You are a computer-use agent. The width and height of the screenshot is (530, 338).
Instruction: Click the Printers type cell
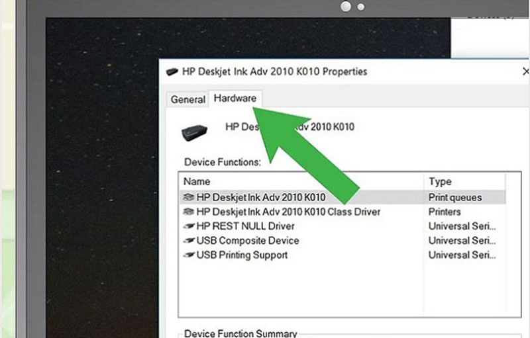[x=445, y=212]
